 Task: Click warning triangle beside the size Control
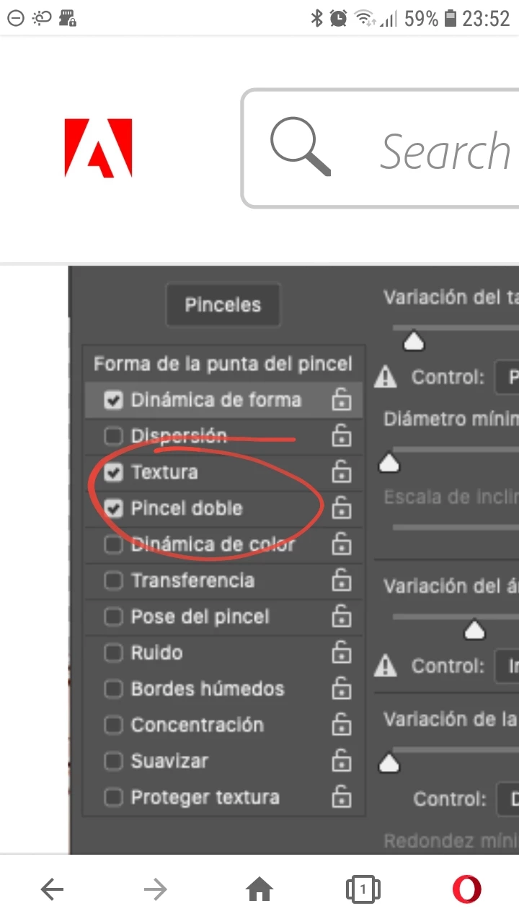386,377
